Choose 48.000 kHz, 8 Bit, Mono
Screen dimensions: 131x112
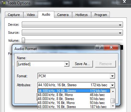pyautogui.click(x=74, y=95)
